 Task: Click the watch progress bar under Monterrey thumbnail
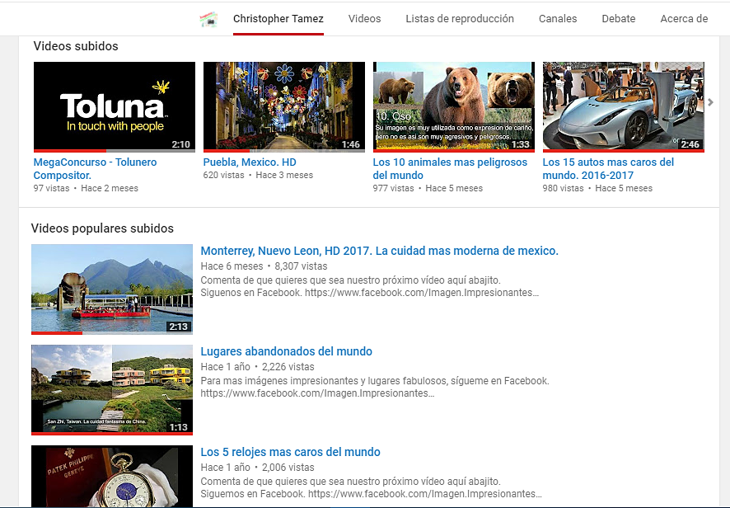(112, 333)
